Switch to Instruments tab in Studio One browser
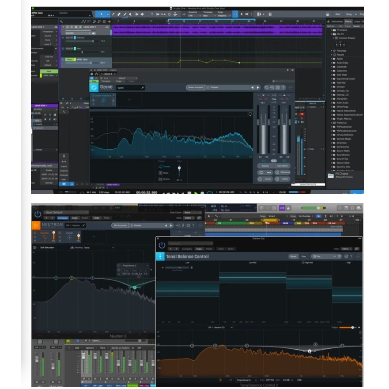Screen dimensions: 389x389 (x=337, y=22)
